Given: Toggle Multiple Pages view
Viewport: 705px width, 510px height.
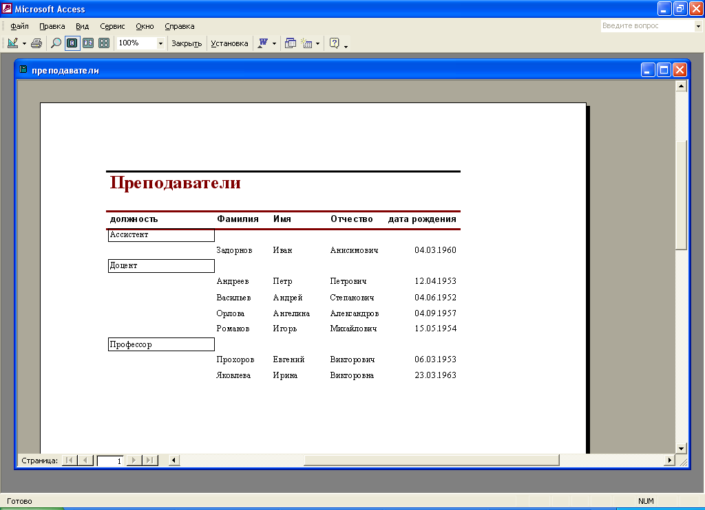Looking at the screenshot, I should (x=104, y=43).
